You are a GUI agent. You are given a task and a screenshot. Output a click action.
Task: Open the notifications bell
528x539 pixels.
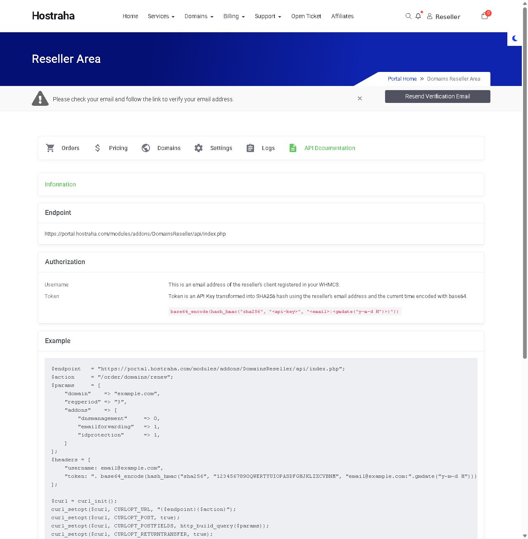(418, 16)
